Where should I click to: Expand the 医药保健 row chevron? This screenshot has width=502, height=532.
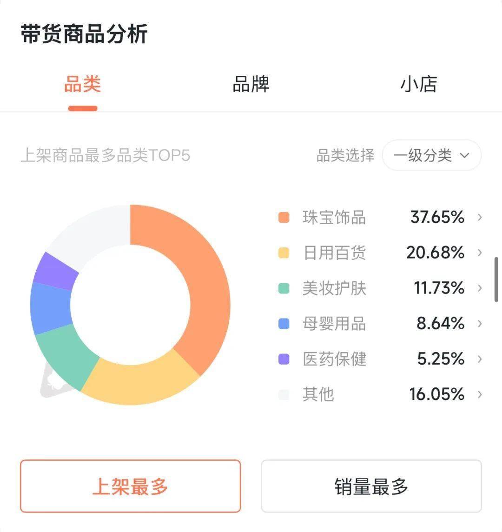click(480, 359)
